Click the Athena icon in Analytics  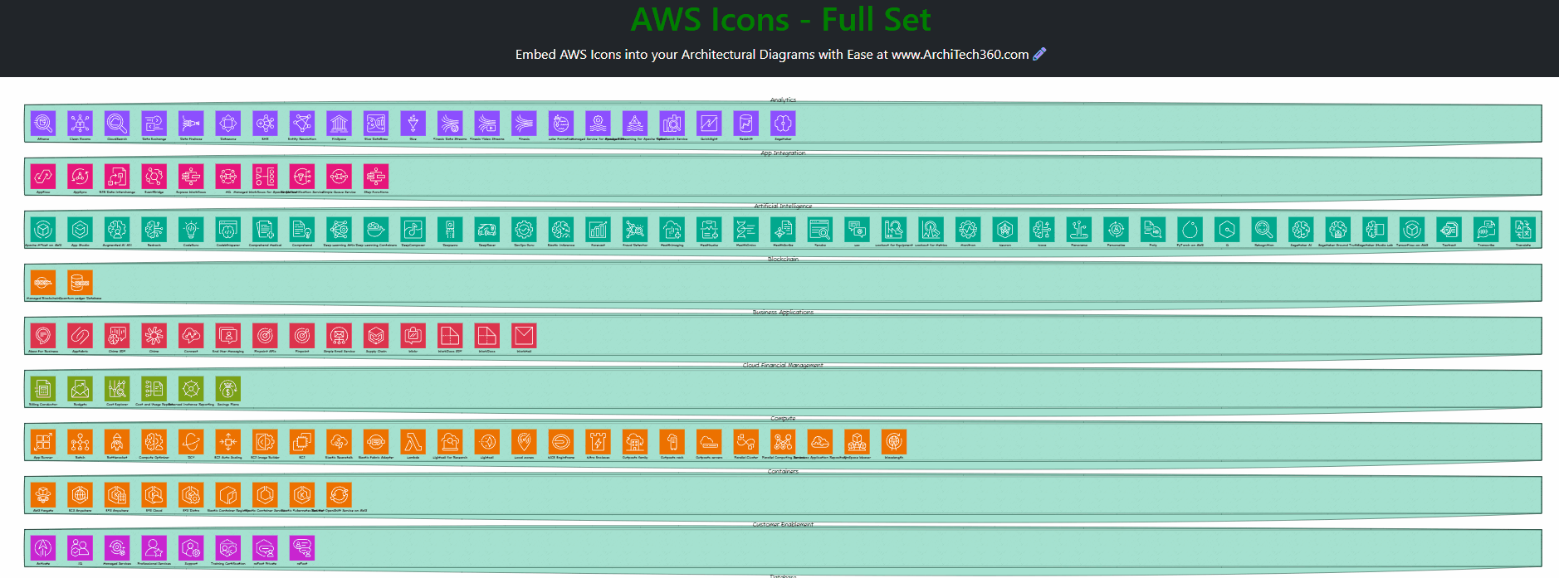pos(43,124)
